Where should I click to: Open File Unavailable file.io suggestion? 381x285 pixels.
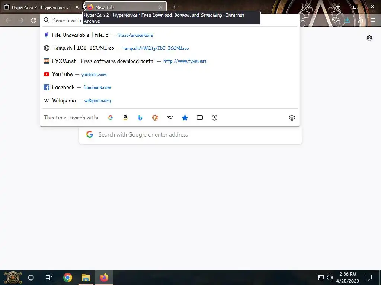tap(170, 35)
